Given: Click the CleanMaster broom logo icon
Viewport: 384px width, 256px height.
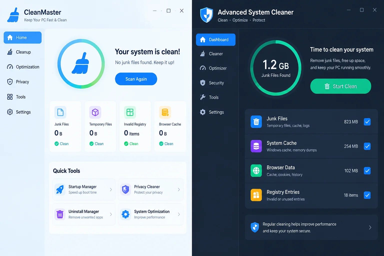Looking at the screenshot, I should click(13, 15).
